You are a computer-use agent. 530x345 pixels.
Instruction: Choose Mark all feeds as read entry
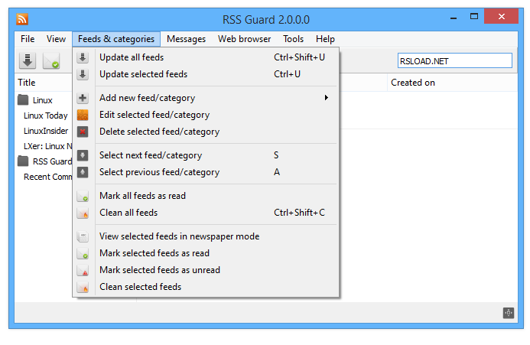(x=206, y=196)
